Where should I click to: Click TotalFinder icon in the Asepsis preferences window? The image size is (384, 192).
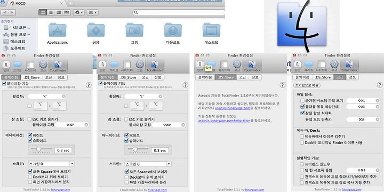(252, 66)
